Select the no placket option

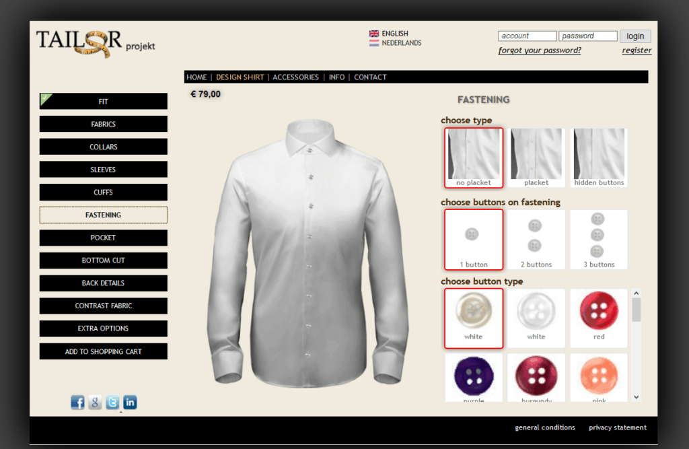point(474,158)
